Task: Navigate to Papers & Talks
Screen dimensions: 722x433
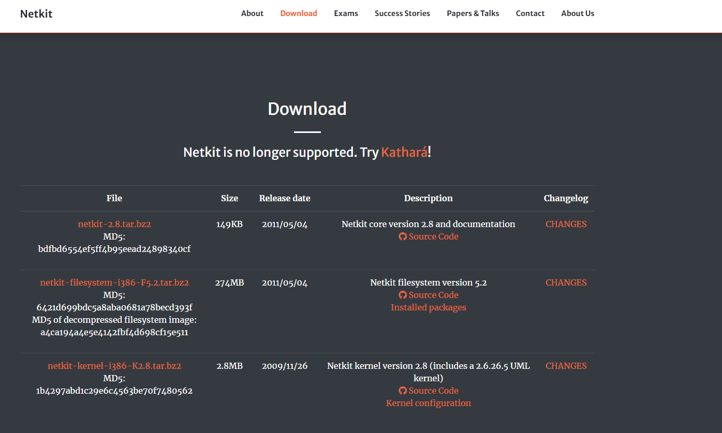Action: click(x=473, y=13)
